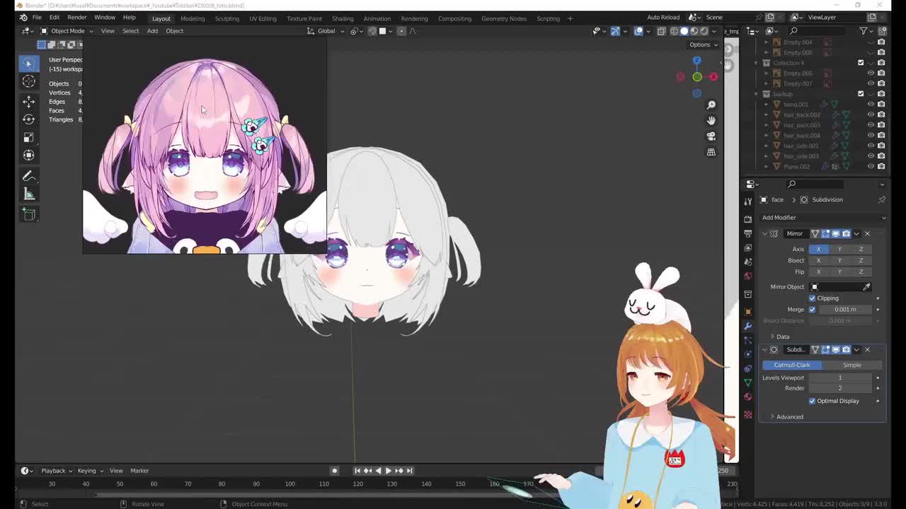The height and width of the screenshot is (509, 906).
Task: Switch perspective/orthographic grid icon
Action: pyautogui.click(x=711, y=151)
